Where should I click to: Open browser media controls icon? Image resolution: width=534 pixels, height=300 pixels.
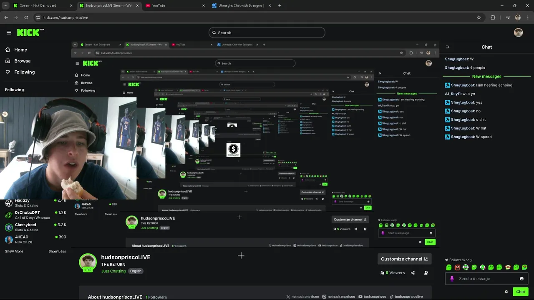pyautogui.click(x=508, y=17)
